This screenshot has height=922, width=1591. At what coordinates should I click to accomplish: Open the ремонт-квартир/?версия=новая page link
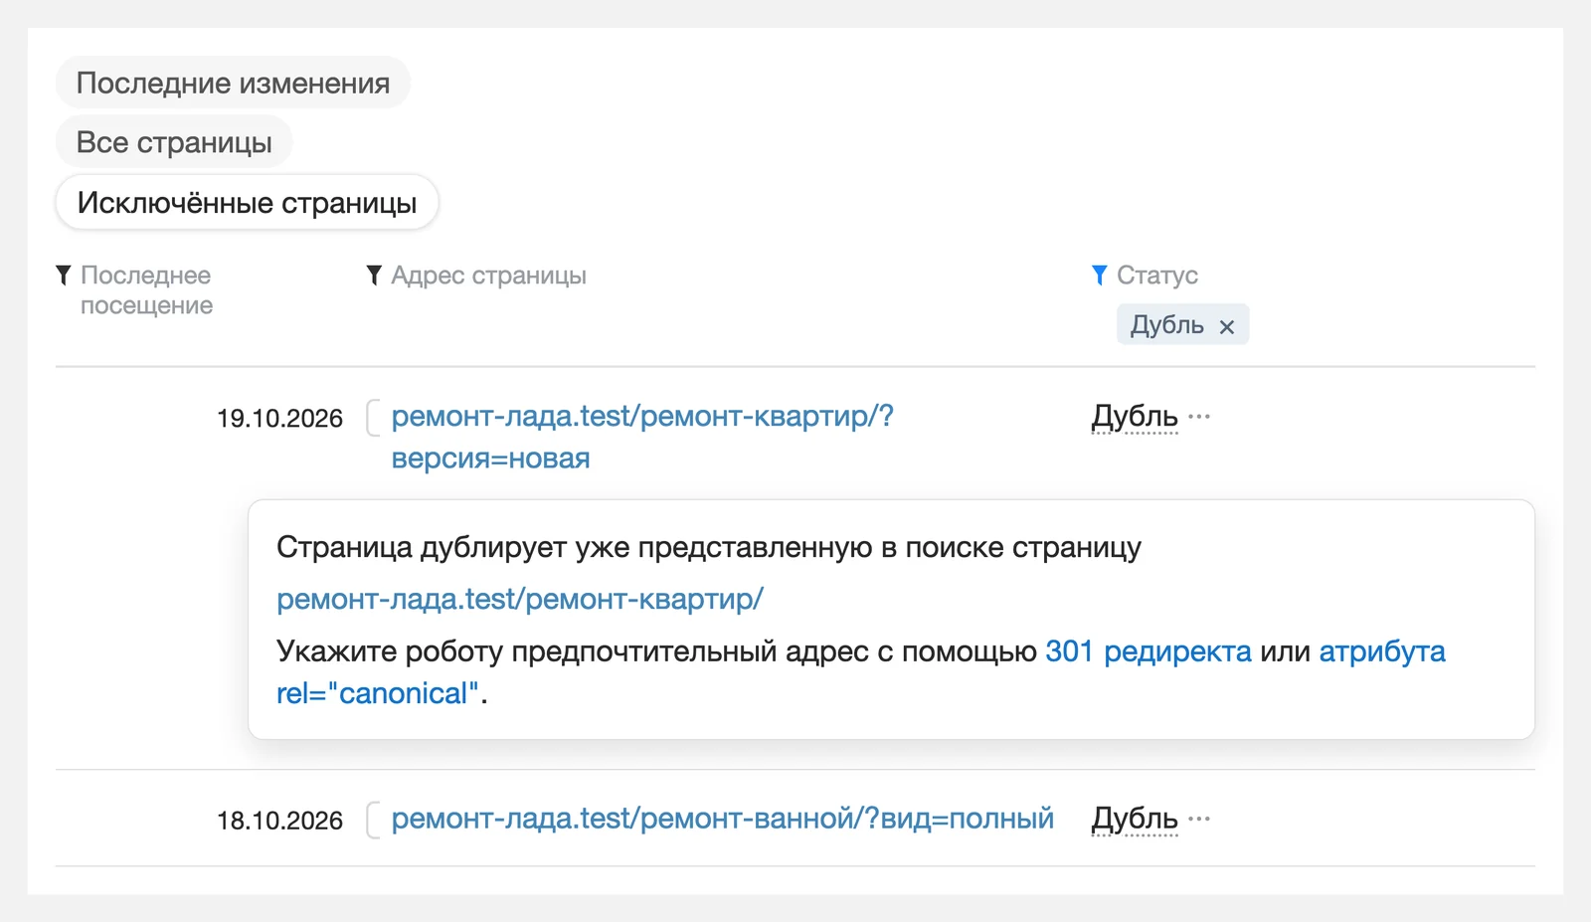(642, 437)
